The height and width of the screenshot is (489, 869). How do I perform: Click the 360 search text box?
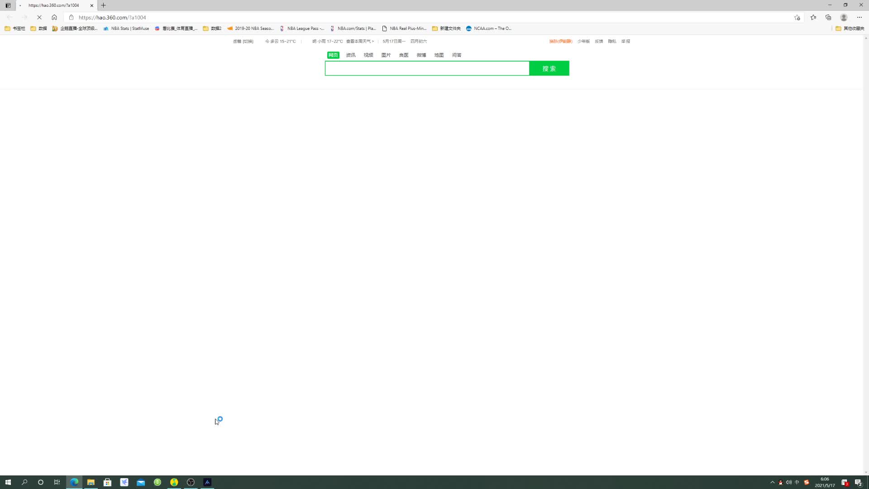427,68
